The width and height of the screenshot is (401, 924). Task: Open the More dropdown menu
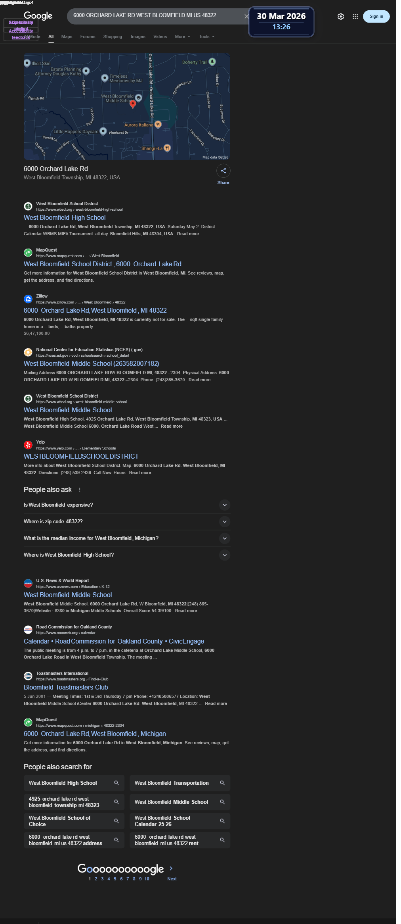point(183,36)
